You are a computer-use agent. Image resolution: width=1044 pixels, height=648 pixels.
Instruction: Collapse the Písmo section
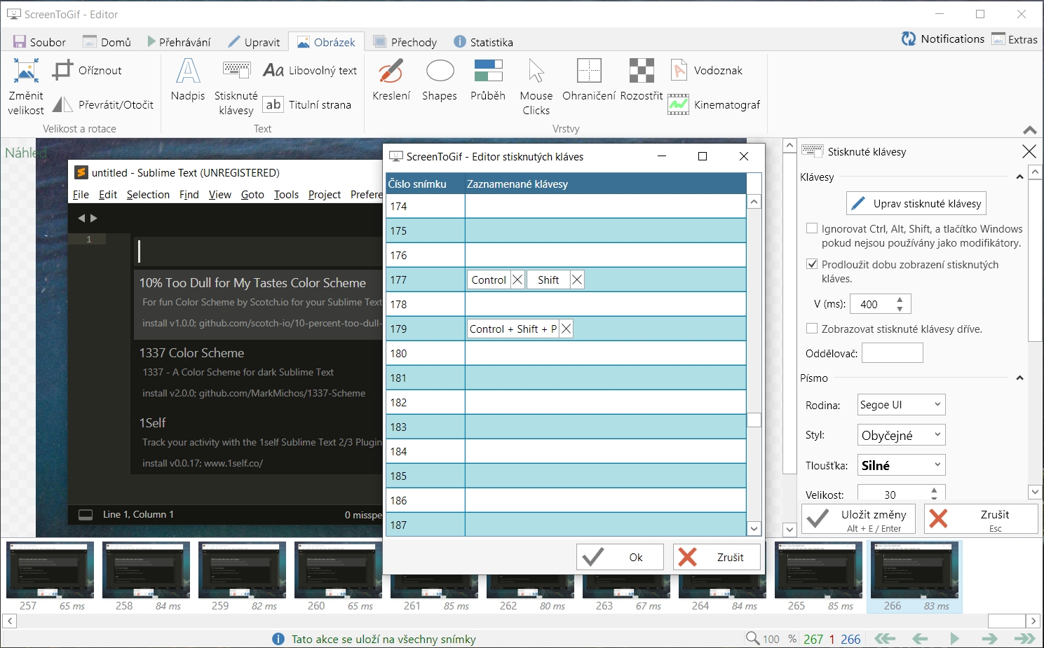point(1019,378)
